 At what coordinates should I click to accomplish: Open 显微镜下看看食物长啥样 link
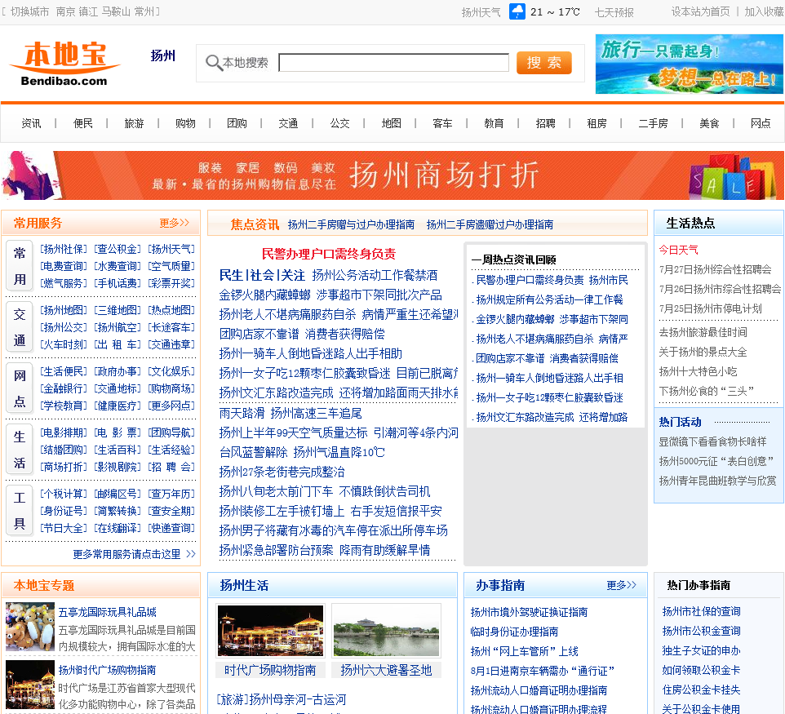coord(712,441)
